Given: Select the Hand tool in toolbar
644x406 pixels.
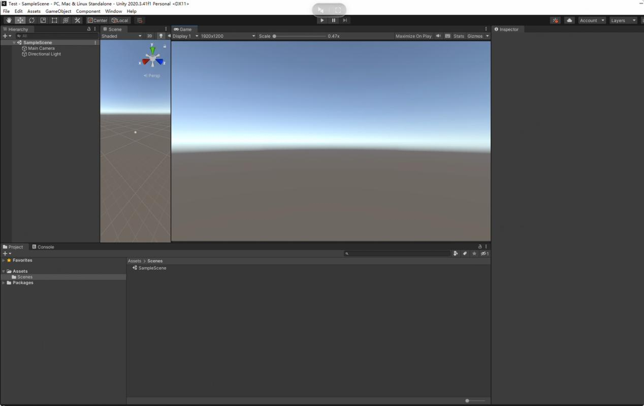Looking at the screenshot, I should tap(9, 20).
